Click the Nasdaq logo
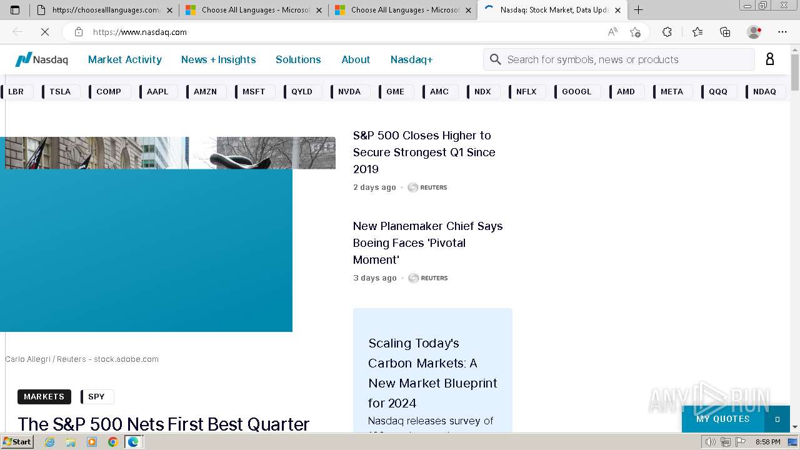The width and height of the screenshot is (800, 450). point(41,59)
